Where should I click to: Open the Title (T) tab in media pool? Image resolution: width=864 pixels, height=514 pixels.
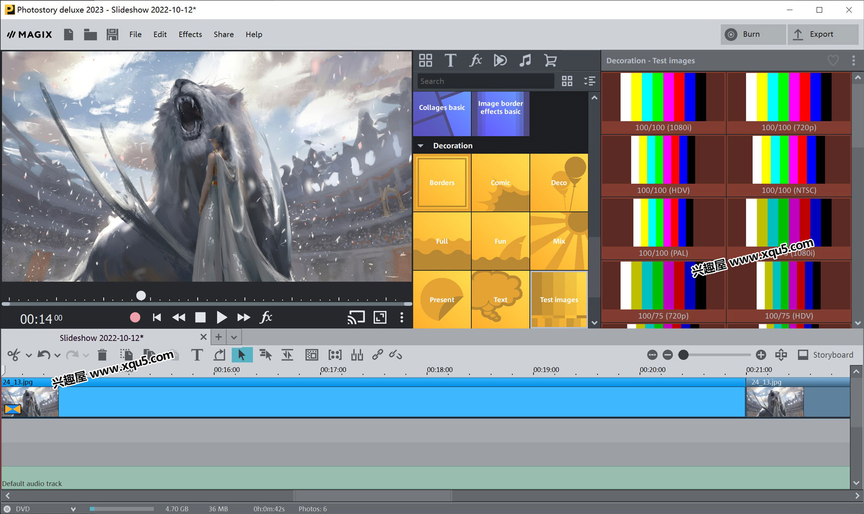(x=450, y=60)
